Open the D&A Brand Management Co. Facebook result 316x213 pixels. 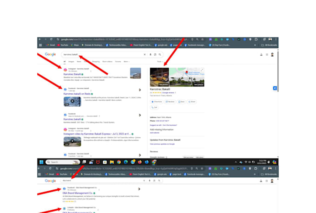click(78, 193)
